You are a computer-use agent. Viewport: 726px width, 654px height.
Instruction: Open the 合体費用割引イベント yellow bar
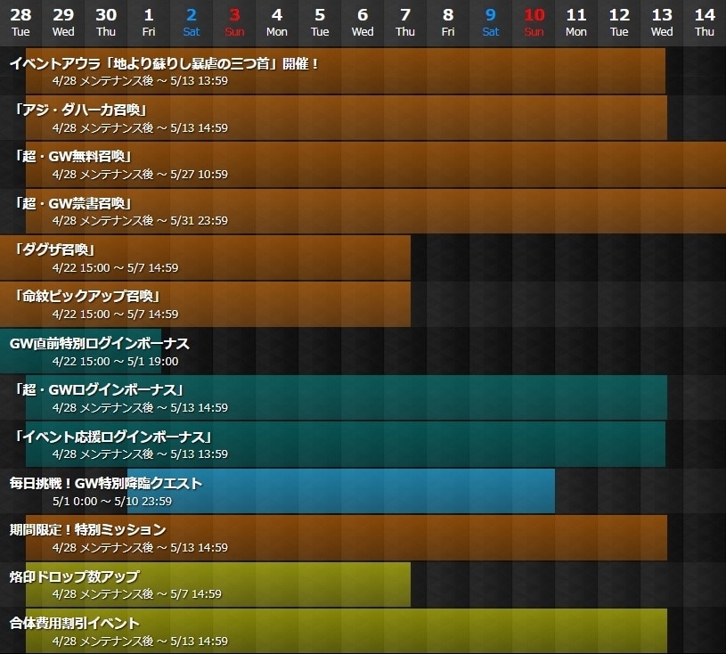pyautogui.click(x=347, y=632)
